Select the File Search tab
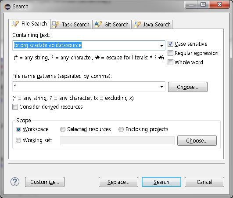The width and height of the screenshot is (233, 198). coord(29,24)
